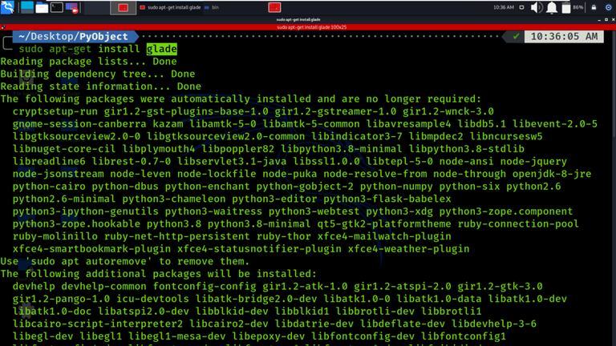This screenshot has width=616, height=346.
Task: Click 'python-numpy' package name
Action: [x=396, y=187]
